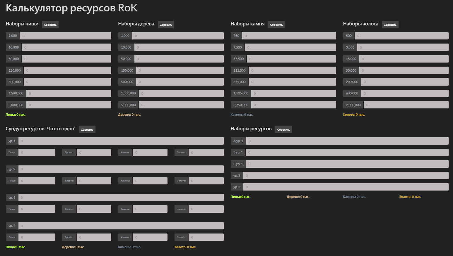Reset the food packs section
Screen dimensions: 453x256
tap(50, 25)
